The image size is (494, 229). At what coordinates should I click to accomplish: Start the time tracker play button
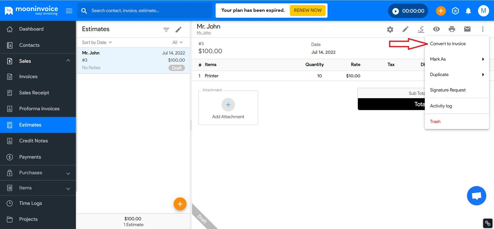tap(395, 11)
